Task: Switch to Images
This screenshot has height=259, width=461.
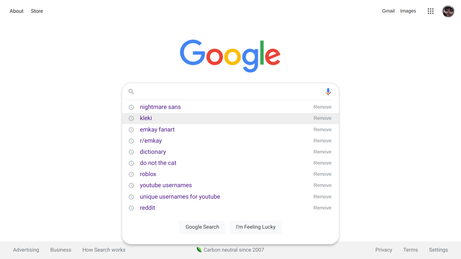Action: 408,11
